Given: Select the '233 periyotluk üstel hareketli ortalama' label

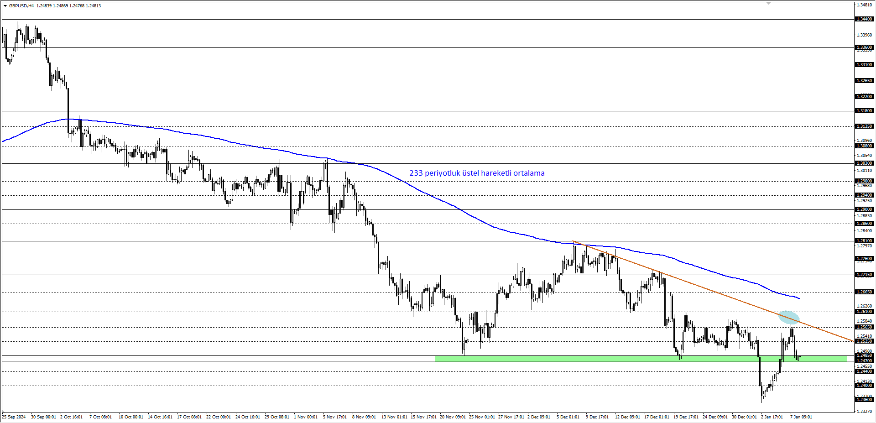Looking at the screenshot, I should 477,173.
